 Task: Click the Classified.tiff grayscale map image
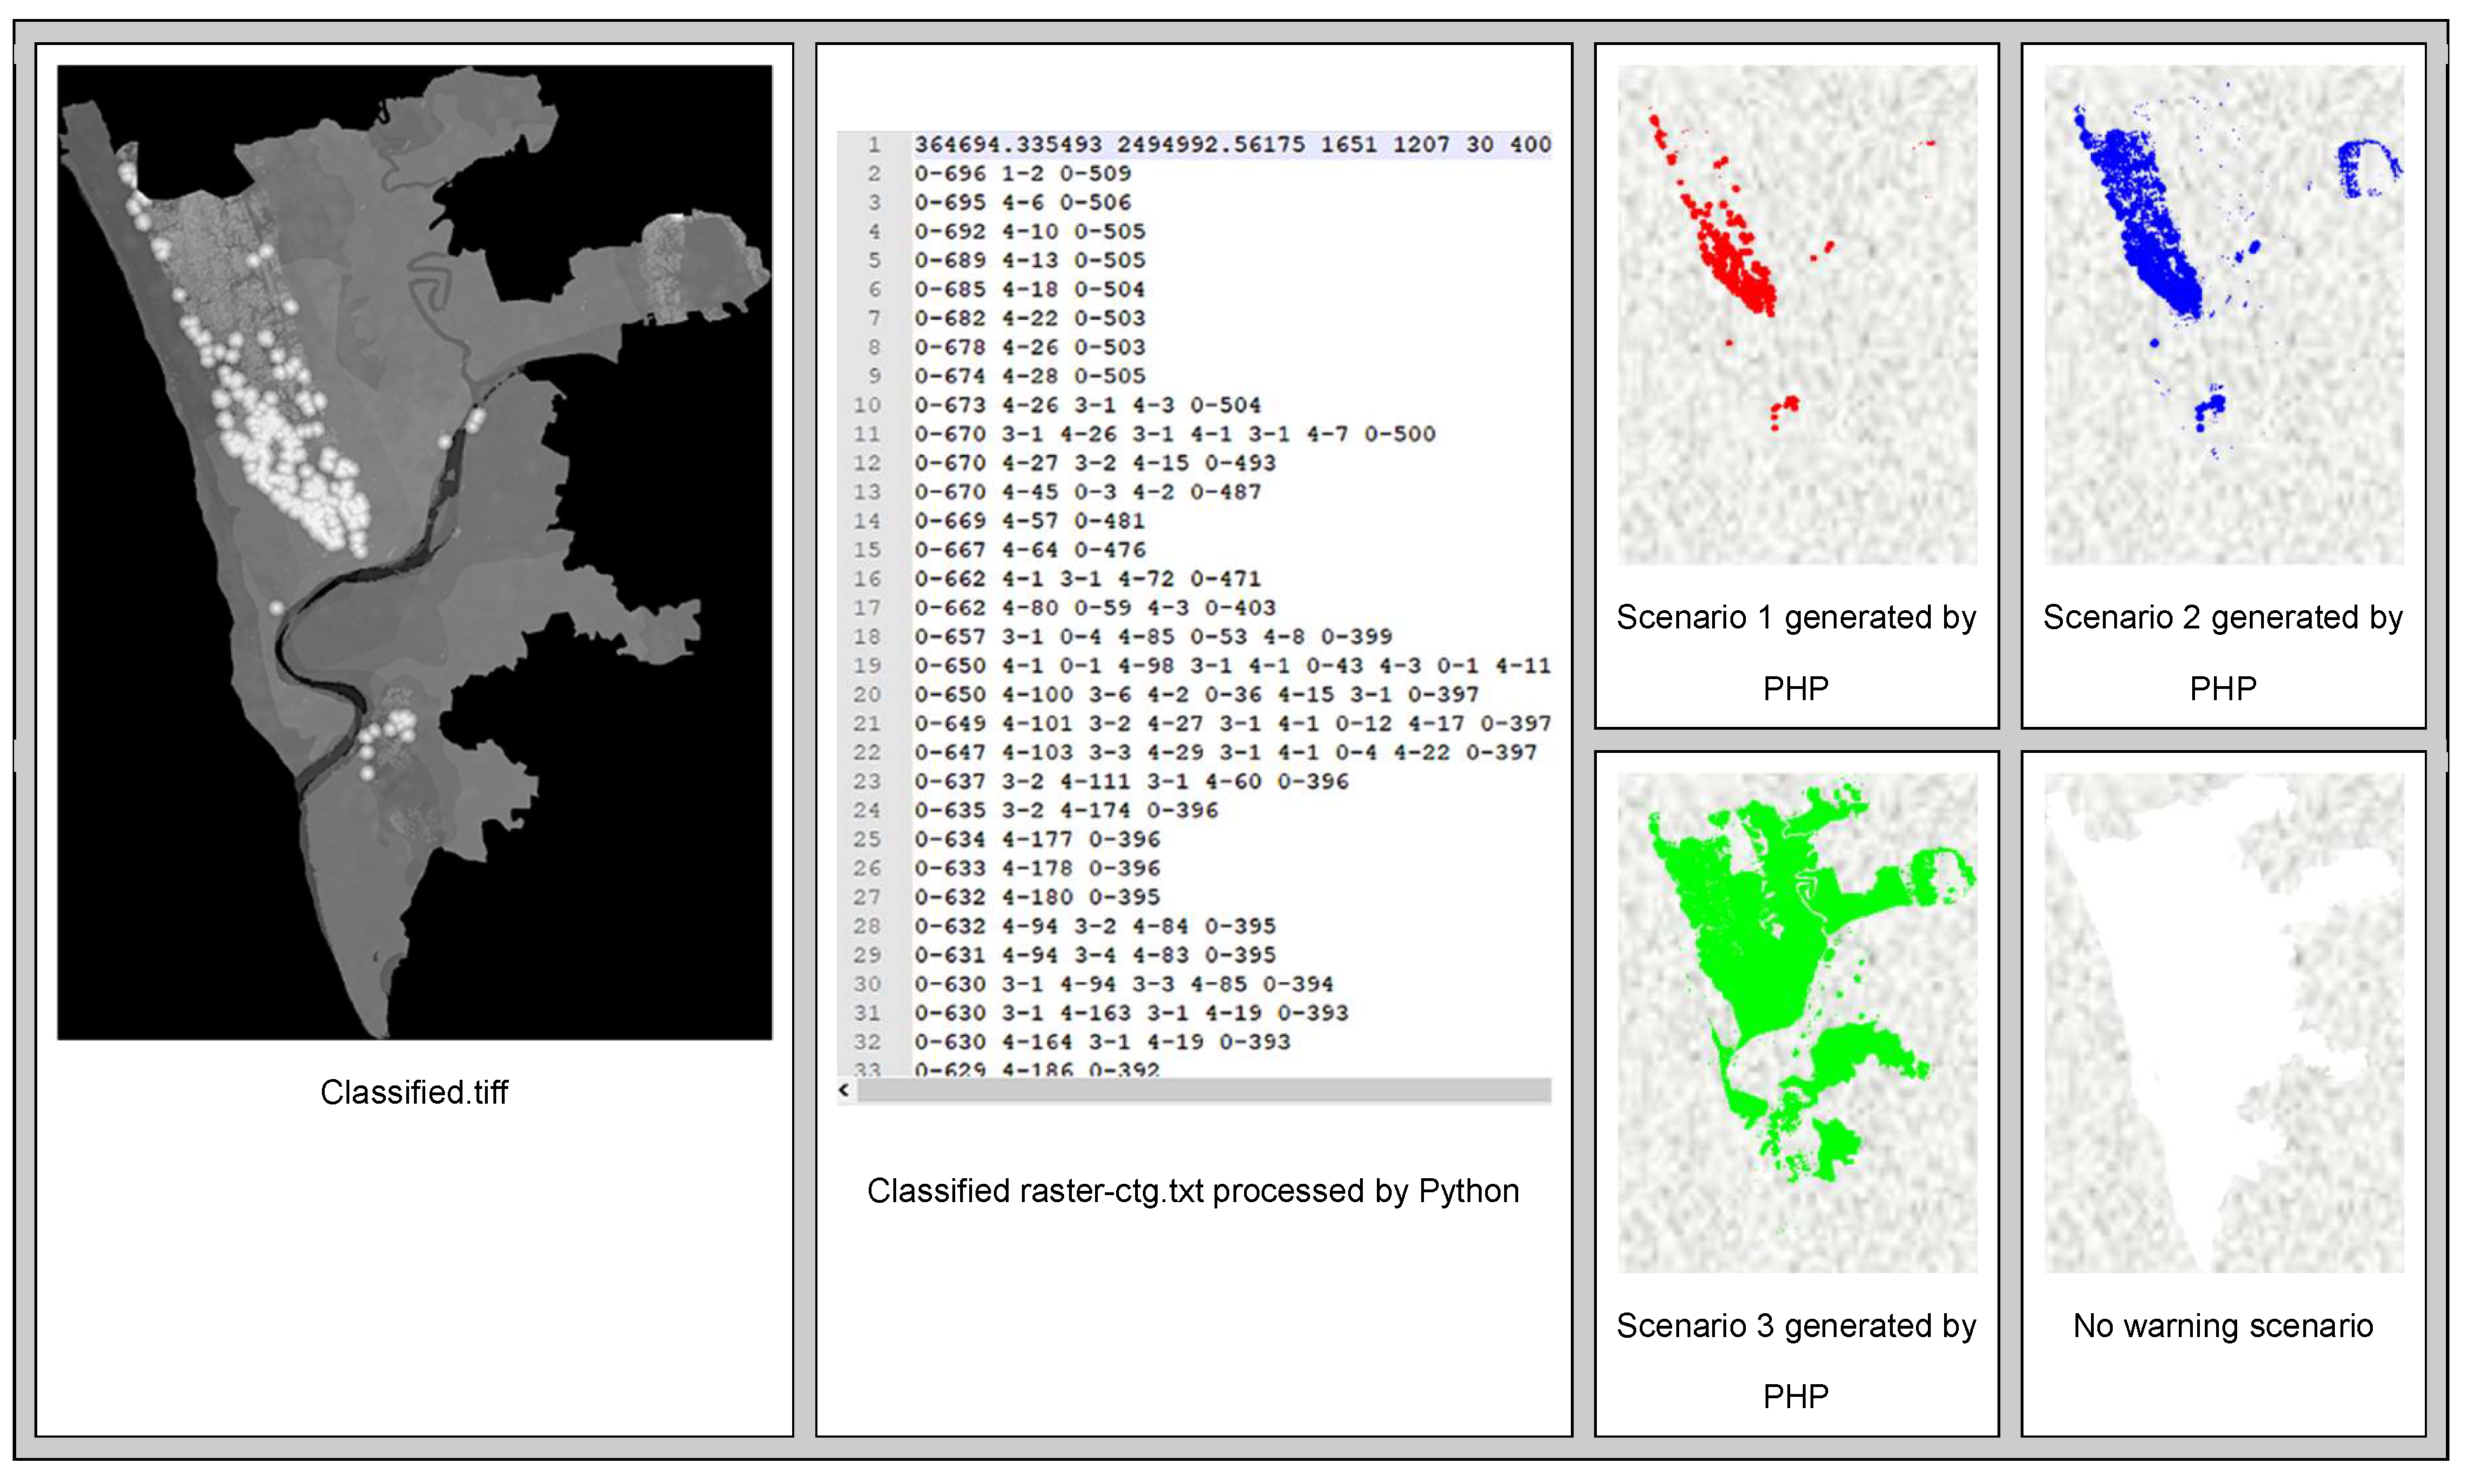tap(414, 552)
